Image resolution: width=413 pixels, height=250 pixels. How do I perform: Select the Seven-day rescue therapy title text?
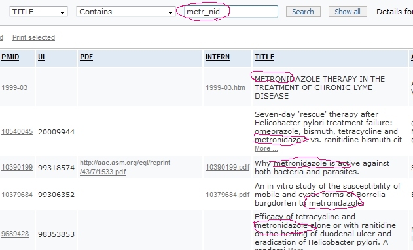328,127
